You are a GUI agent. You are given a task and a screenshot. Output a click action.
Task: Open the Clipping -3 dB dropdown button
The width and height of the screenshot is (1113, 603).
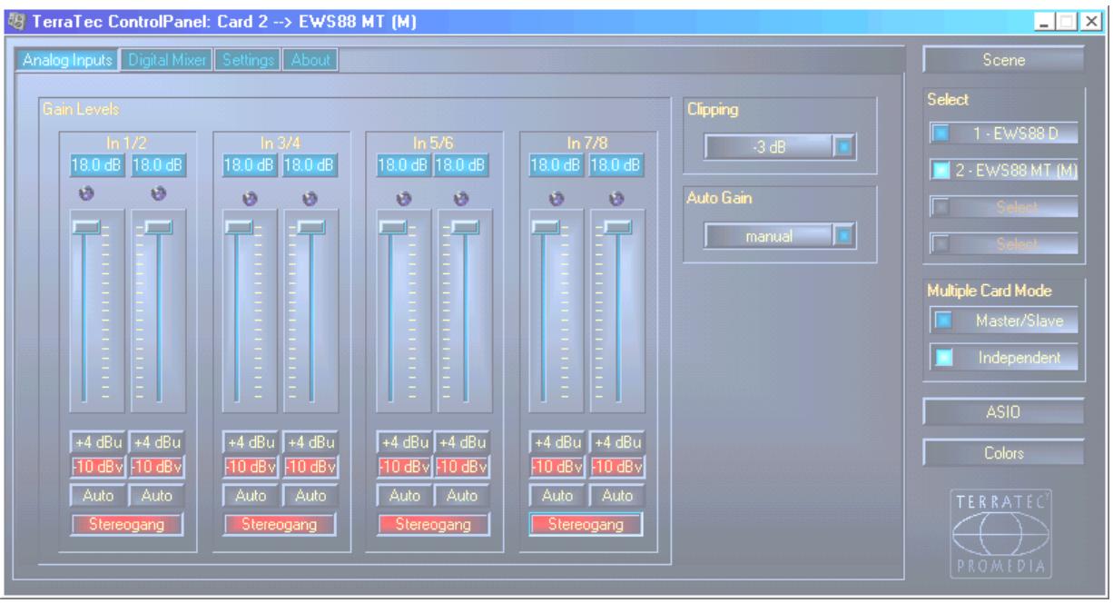click(x=842, y=146)
